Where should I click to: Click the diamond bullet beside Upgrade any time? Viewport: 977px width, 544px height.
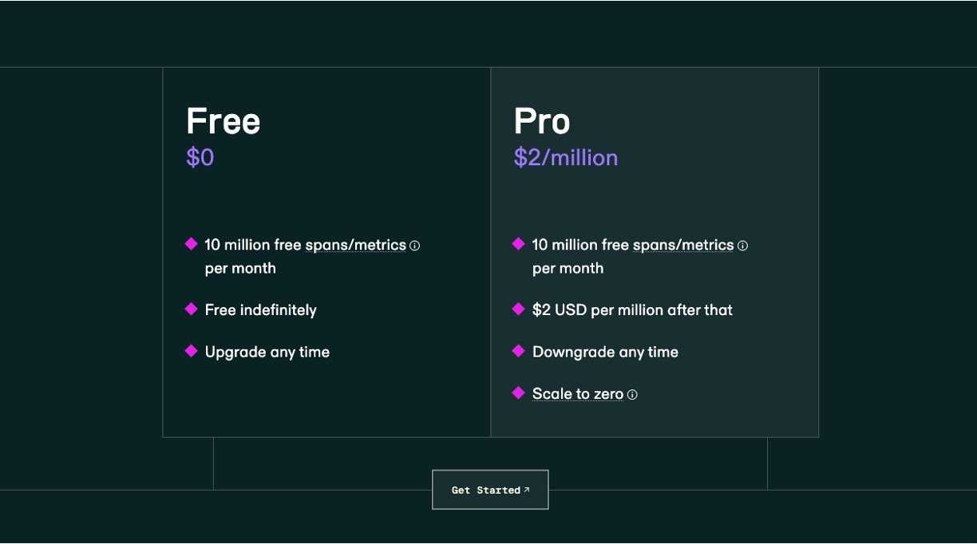[x=191, y=351]
